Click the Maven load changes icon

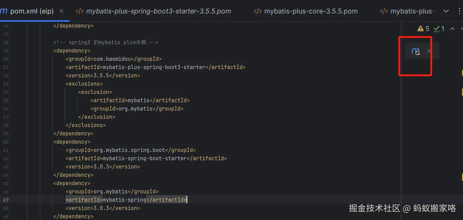coord(416,51)
